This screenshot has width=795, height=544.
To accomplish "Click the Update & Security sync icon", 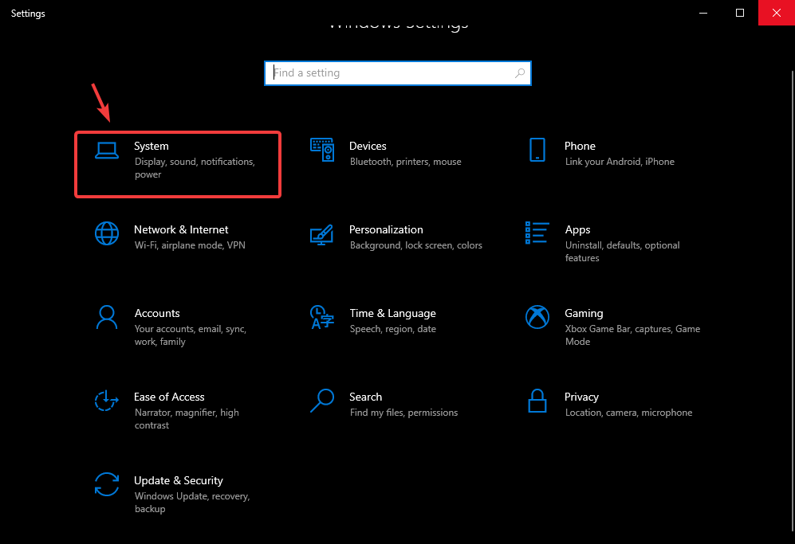I will 107,484.
